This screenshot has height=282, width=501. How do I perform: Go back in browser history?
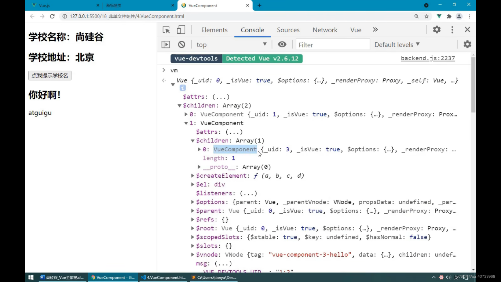coord(32,16)
